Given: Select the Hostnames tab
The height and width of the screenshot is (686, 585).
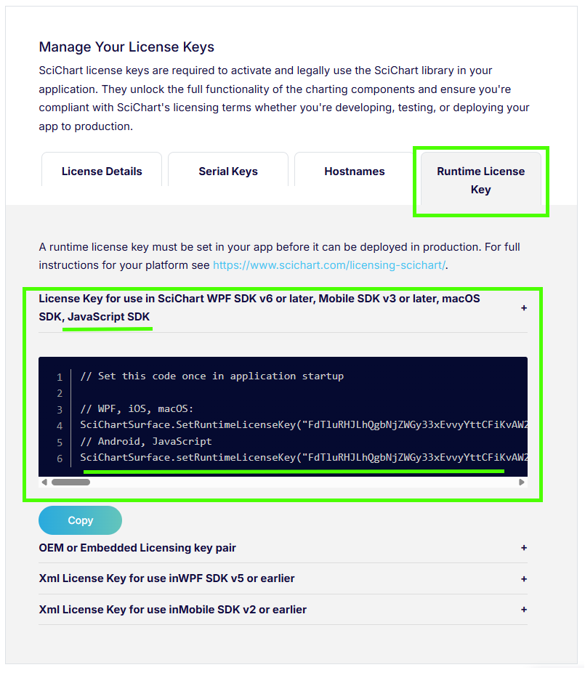Looking at the screenshot, I should coord(354,171).
